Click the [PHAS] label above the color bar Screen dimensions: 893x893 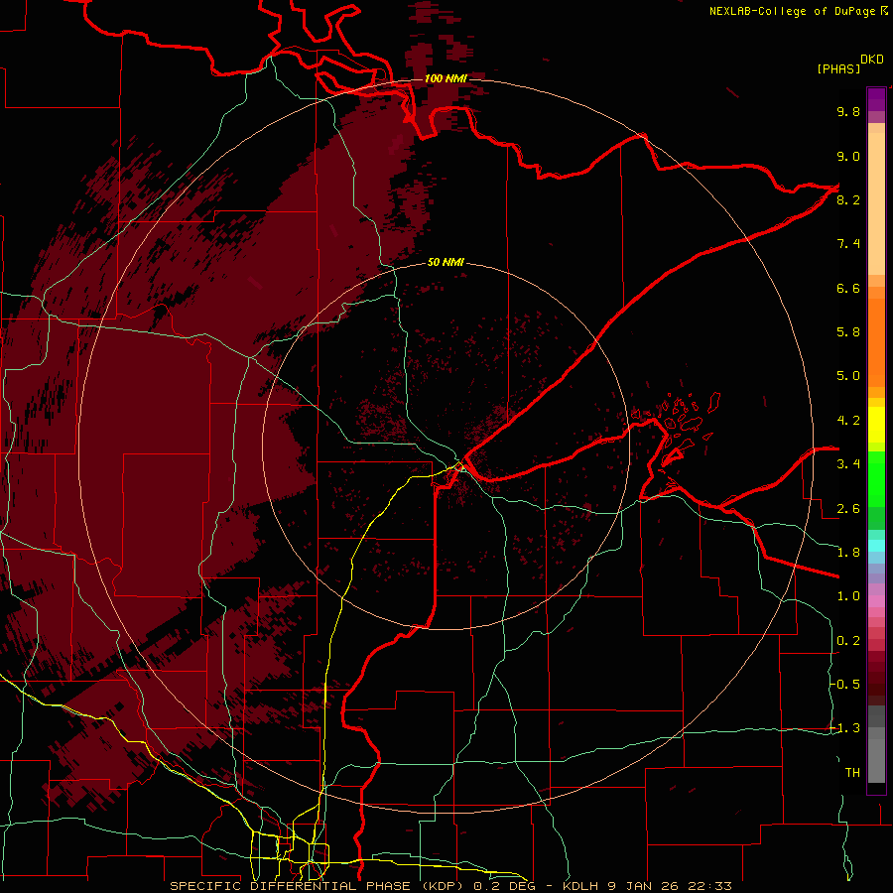coord(838,69)
